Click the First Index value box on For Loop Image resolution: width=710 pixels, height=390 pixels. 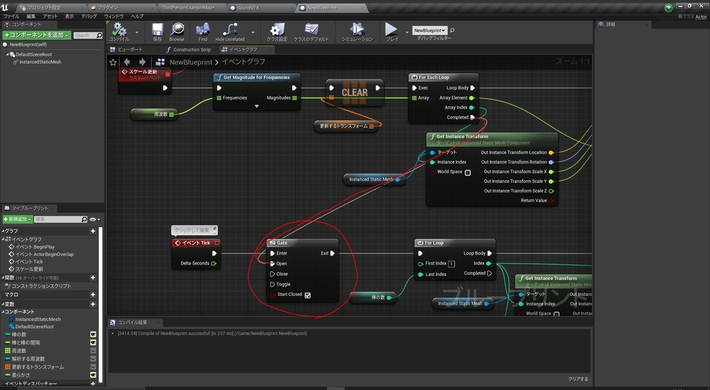pos(451,264)
